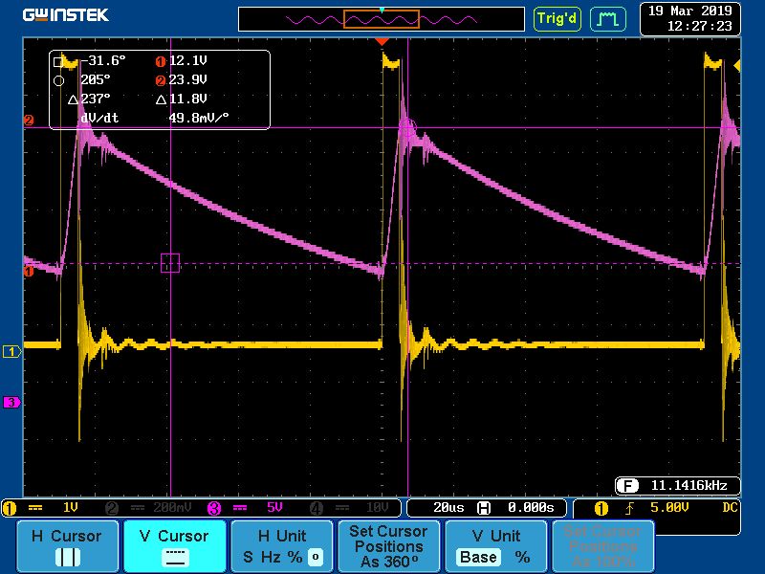Click the Trig'd status indicator
This screenshot has width=765, height=574.
pyautogui.click(x=557, y=19)
